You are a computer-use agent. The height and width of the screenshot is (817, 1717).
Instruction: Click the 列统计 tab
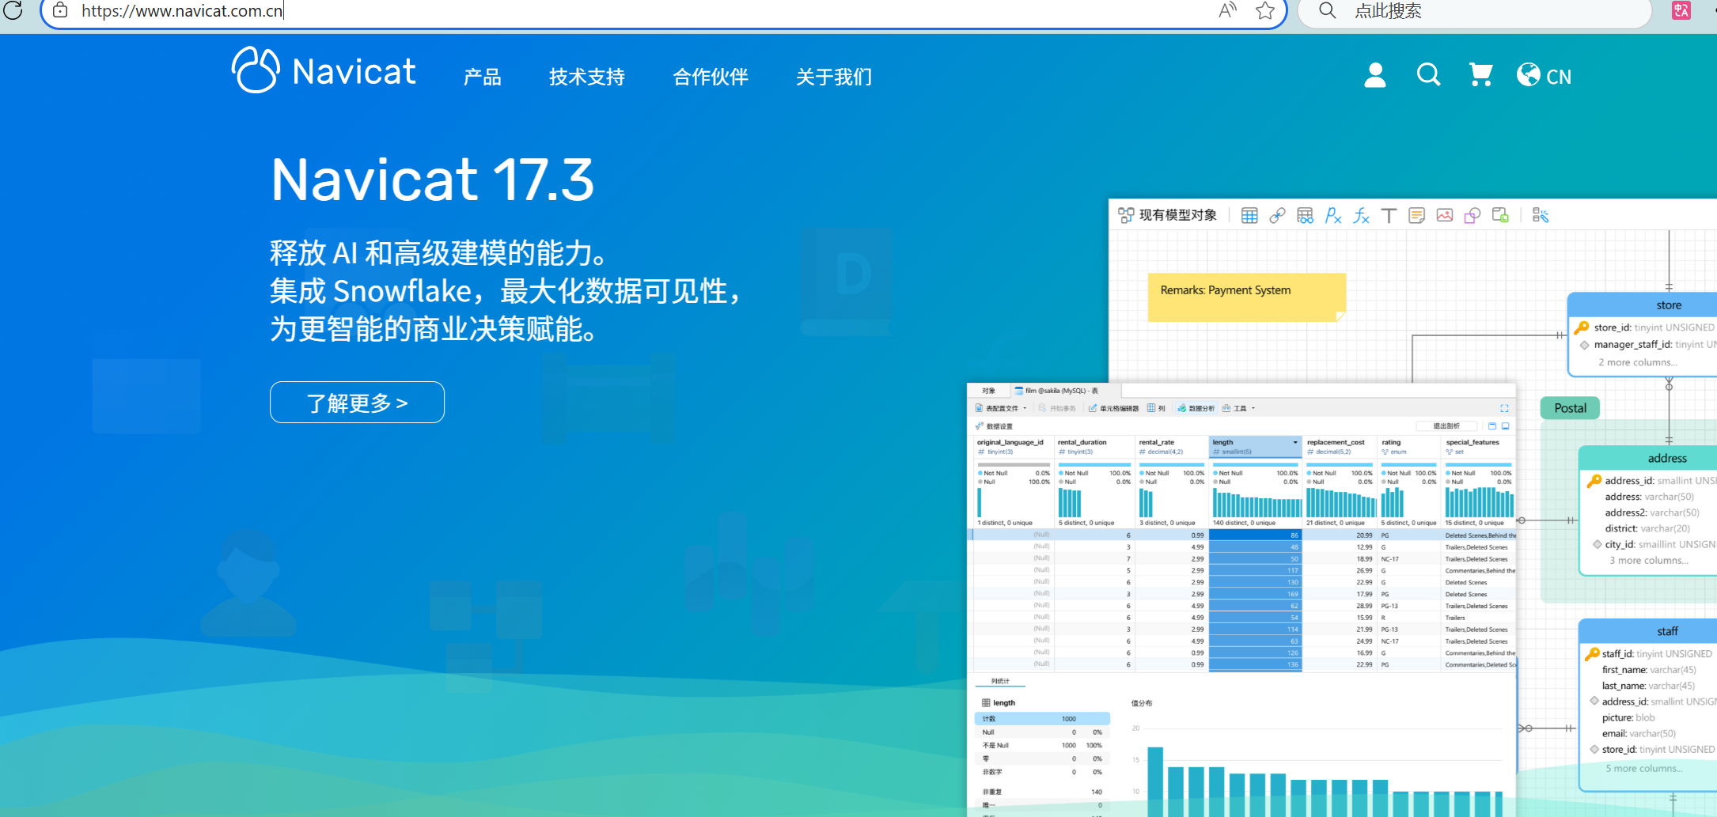[x=1000, y=681]
